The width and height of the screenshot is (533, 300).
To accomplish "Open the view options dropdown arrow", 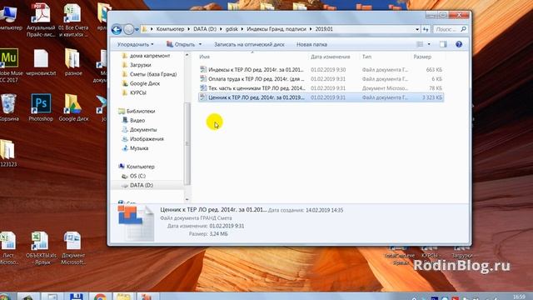I will pos(429,44).
